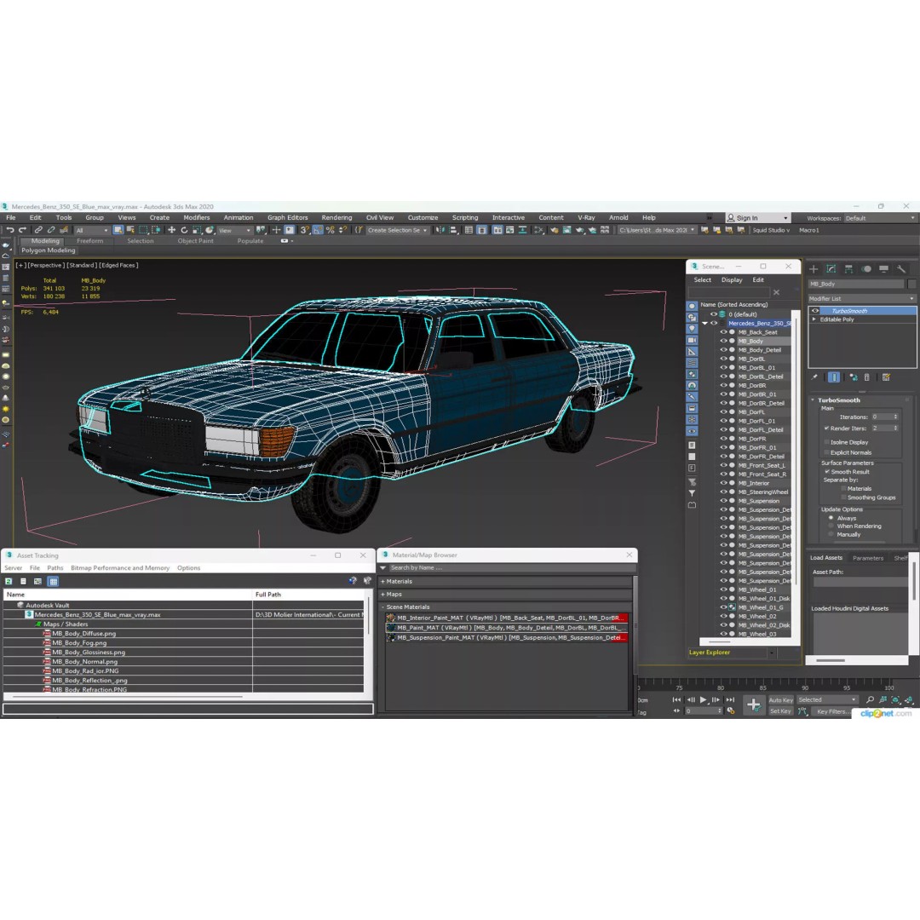Click Pin Stack icon under modifier stack
The height and width of the screenshot is (920, 920).
(814, 377)
